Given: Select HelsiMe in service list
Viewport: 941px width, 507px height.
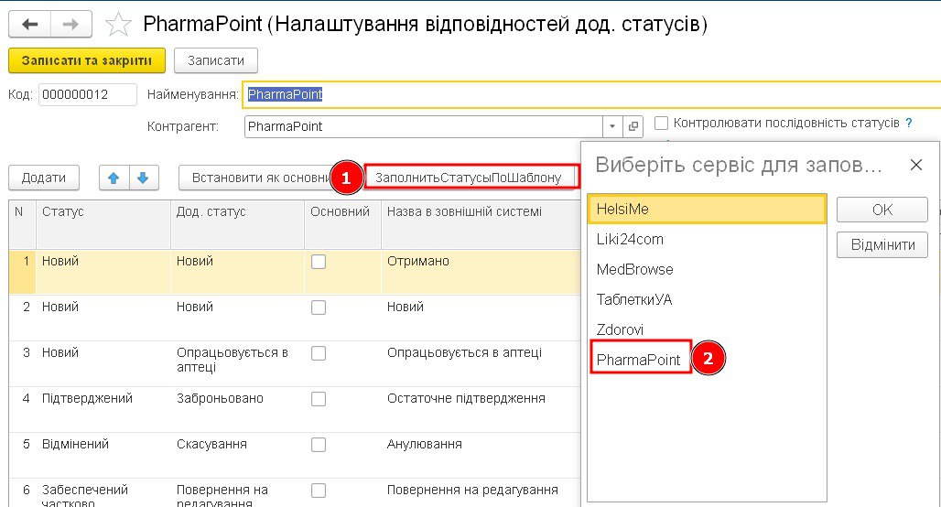Looking at the screenshot, I should tap(706, 210).
